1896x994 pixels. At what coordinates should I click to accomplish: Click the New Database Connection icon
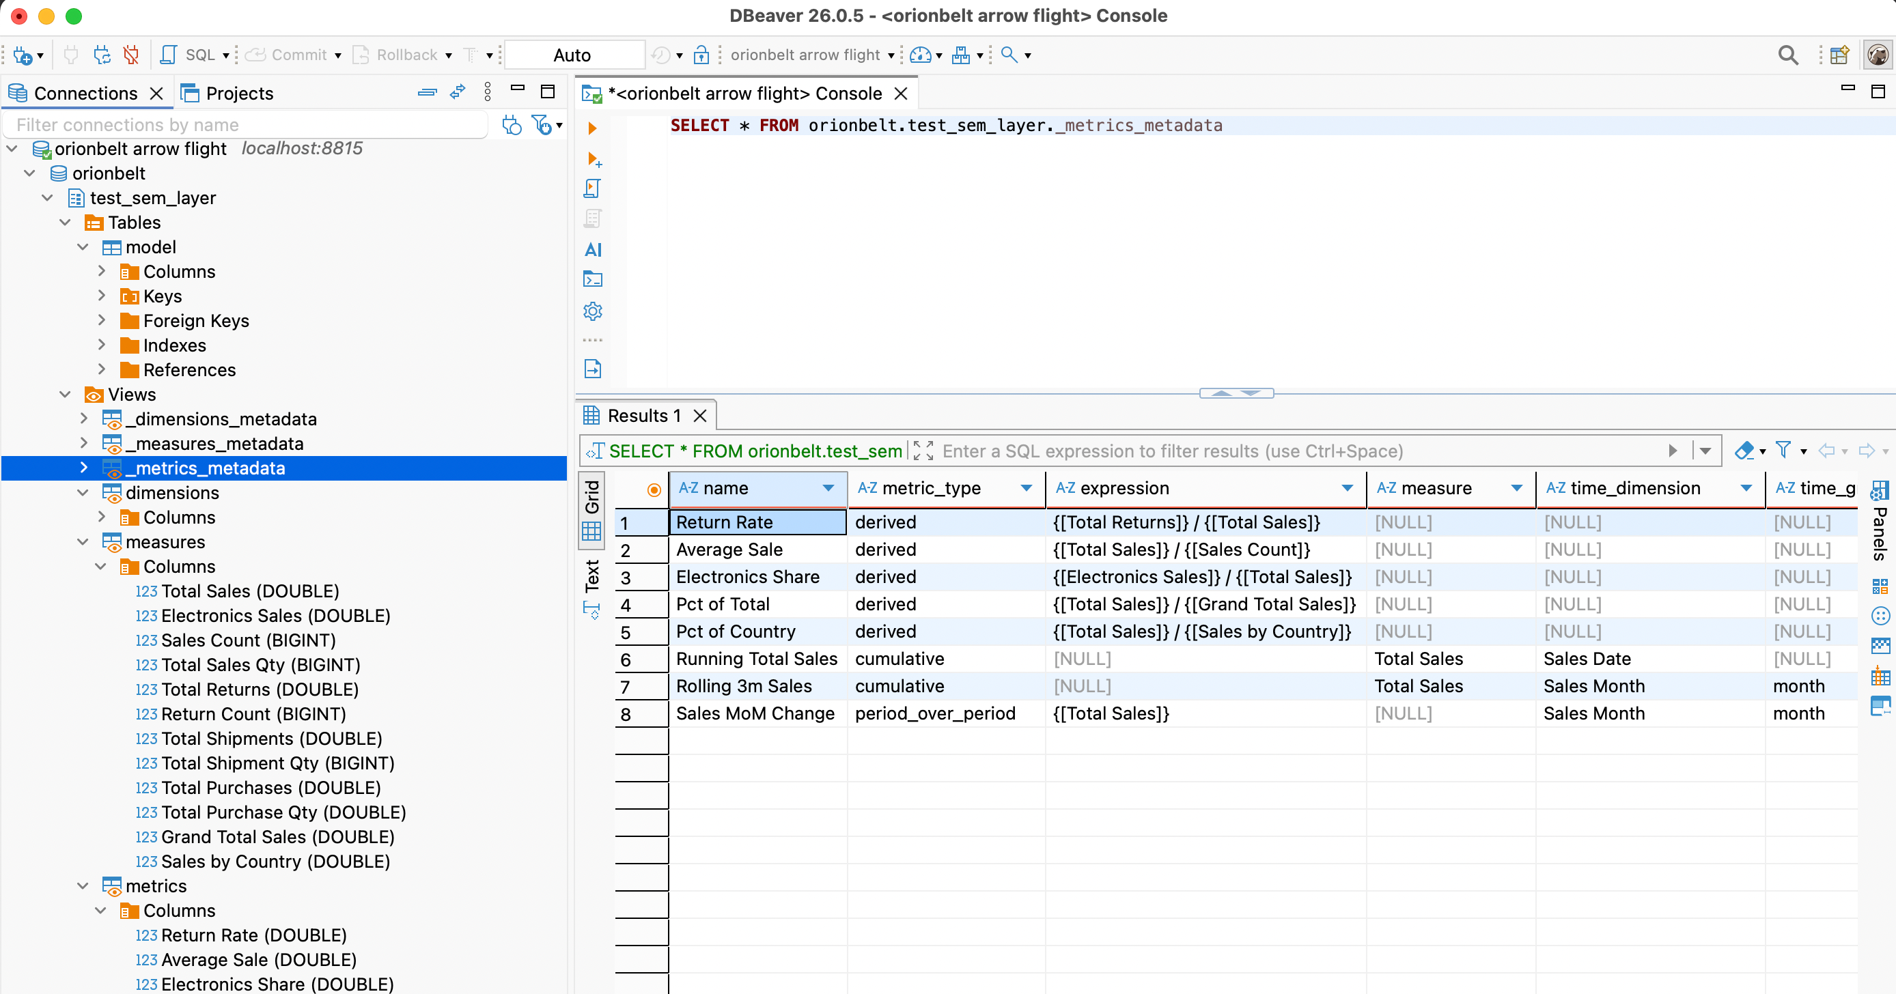(23, 55)
